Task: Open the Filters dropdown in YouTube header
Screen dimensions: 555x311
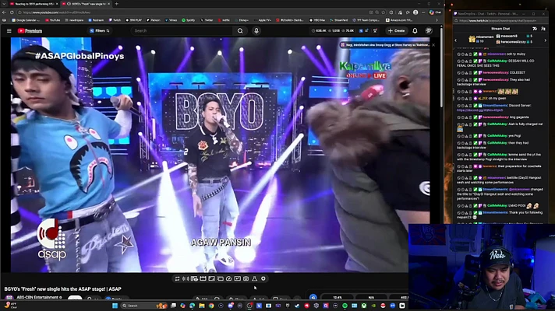Action: click(x=100, y=31)
